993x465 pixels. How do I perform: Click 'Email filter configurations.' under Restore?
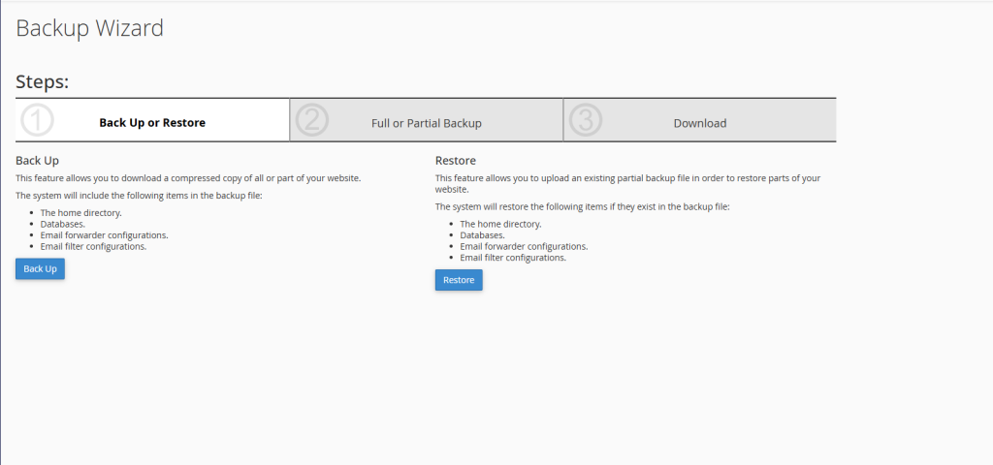click(x=513, y=258)
